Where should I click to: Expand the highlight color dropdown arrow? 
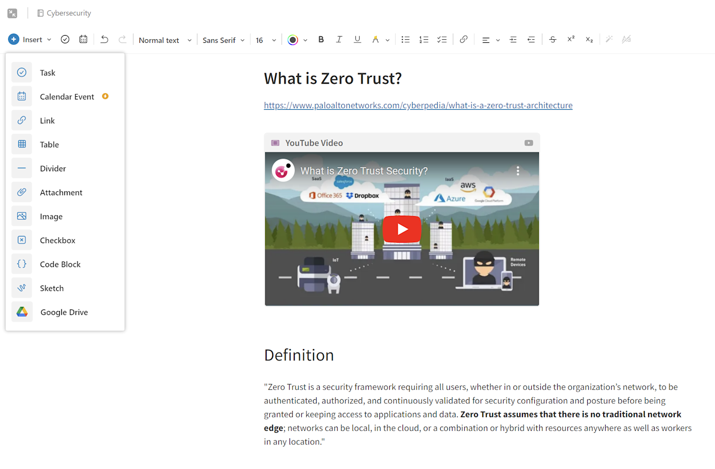tap(388, 40)
